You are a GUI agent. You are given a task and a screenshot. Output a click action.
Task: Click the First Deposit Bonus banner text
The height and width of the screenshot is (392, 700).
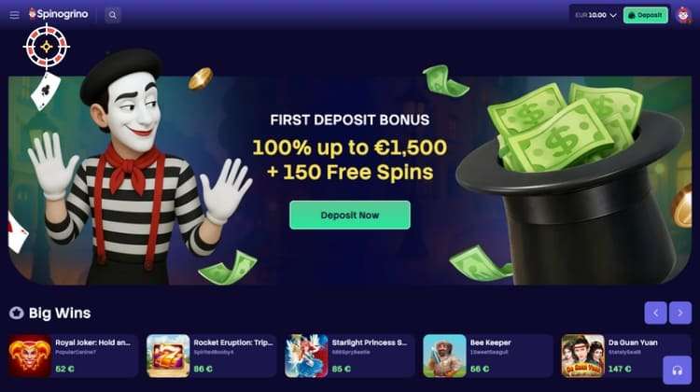(350, 119)
